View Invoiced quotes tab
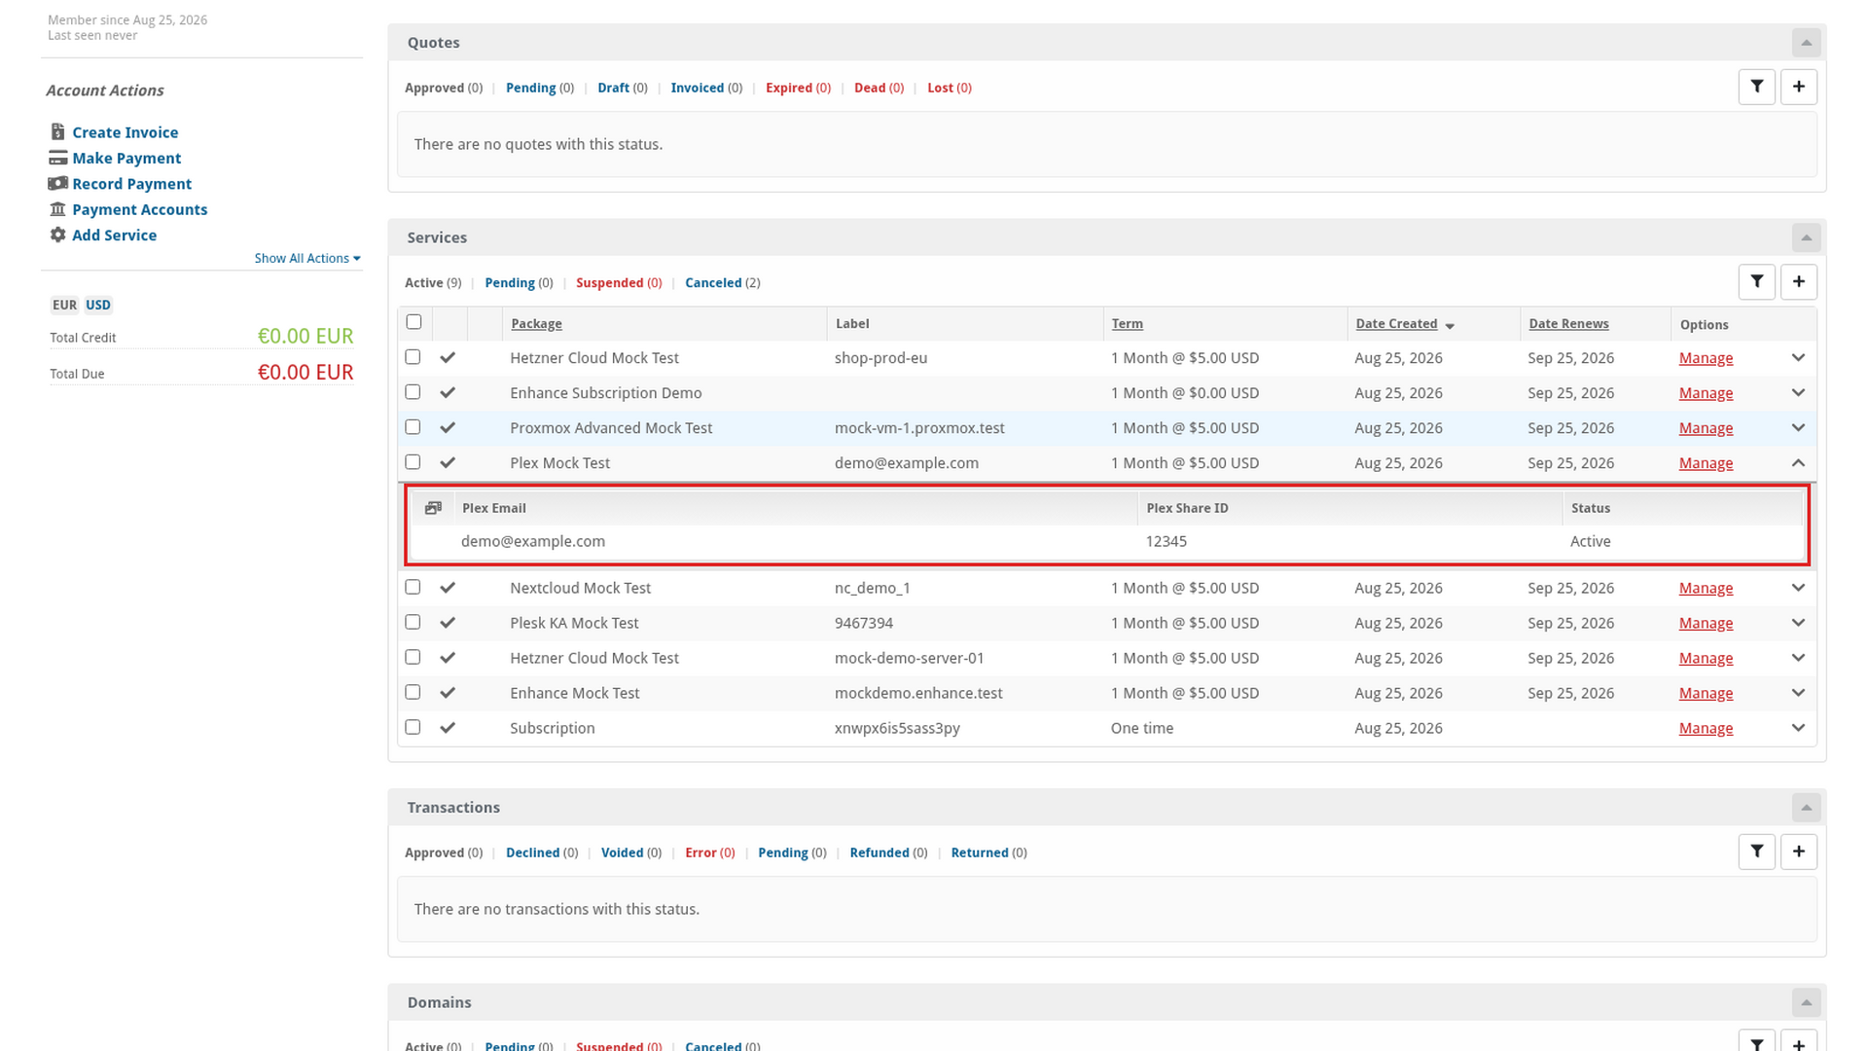1868x1051 pixels. pyautogui.click(x=706, y=88)
